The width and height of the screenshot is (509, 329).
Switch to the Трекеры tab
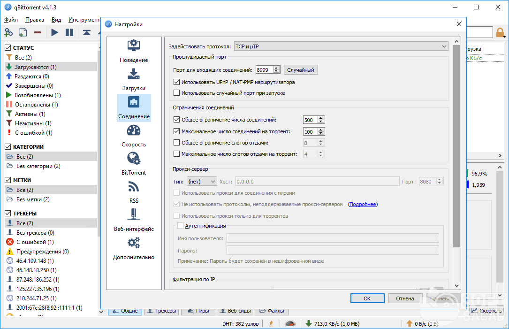[x=161, y=311]
